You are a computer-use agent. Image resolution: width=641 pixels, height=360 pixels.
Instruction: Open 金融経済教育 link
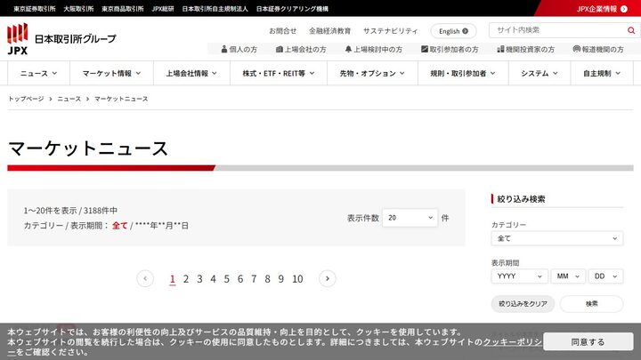pyautogui.click(x=330, y=31)
